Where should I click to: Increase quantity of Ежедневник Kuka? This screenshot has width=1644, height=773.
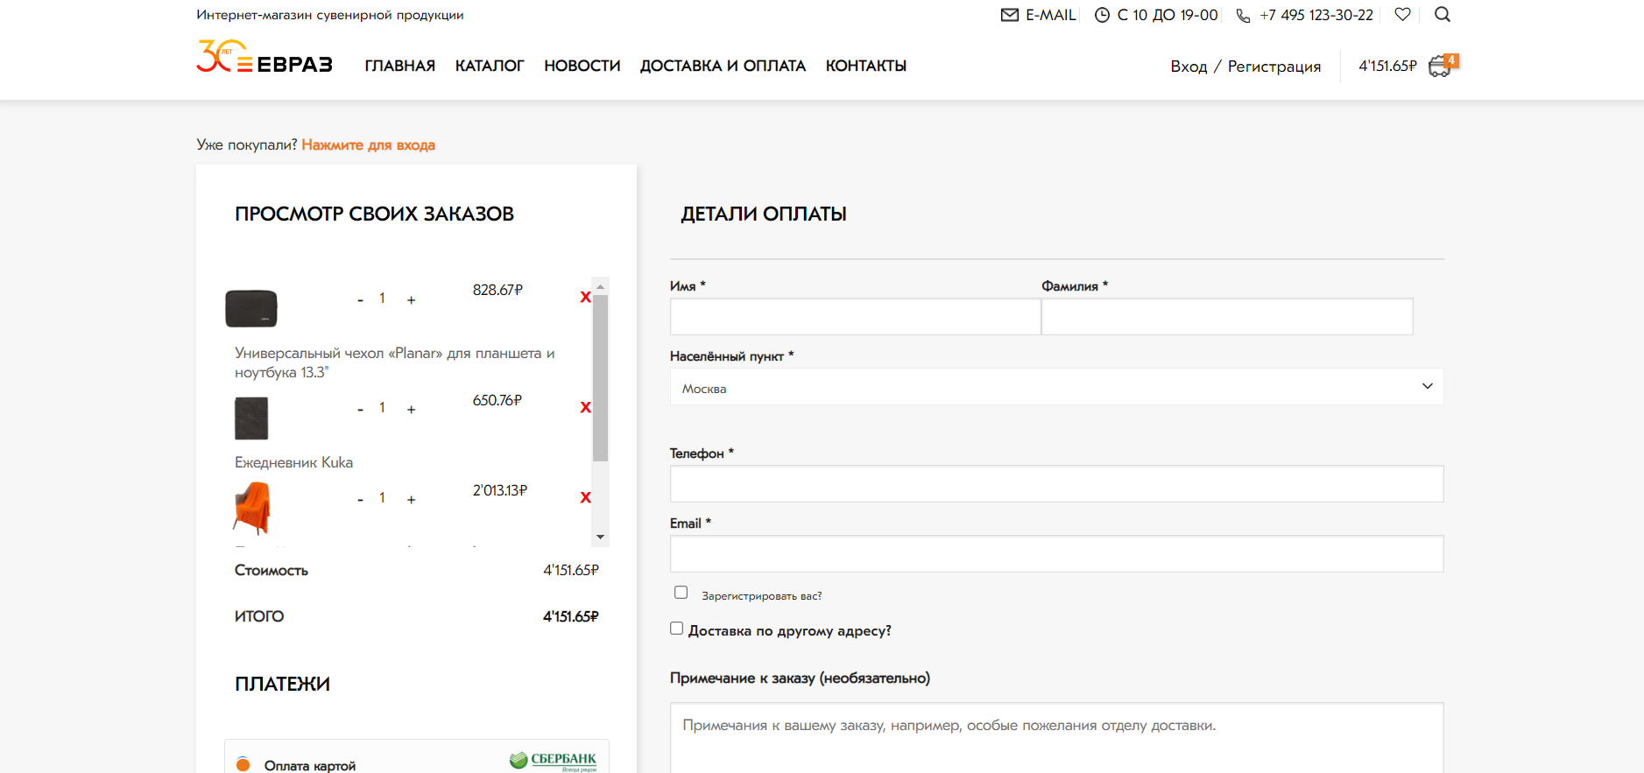tap(411, 410)
